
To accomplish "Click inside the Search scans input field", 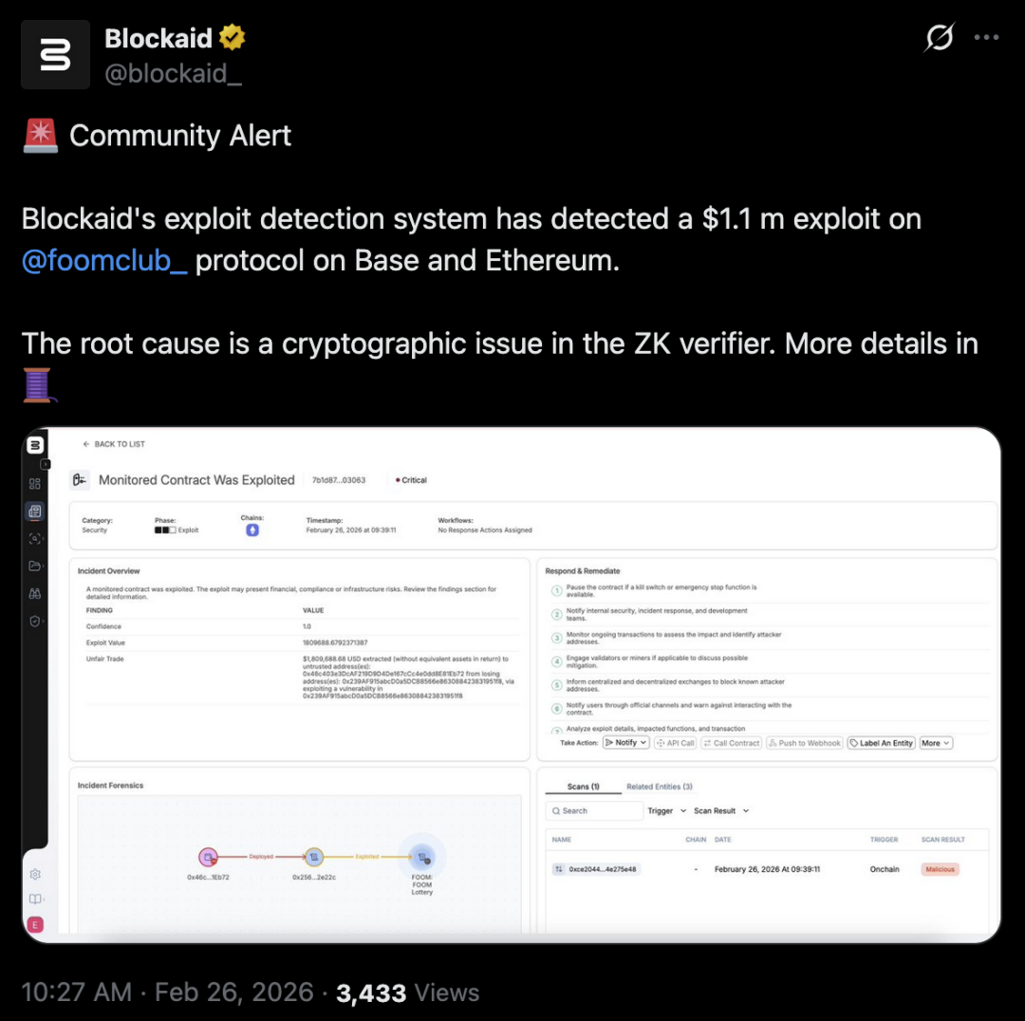I will pyautogui.click(x=594, y=811).
